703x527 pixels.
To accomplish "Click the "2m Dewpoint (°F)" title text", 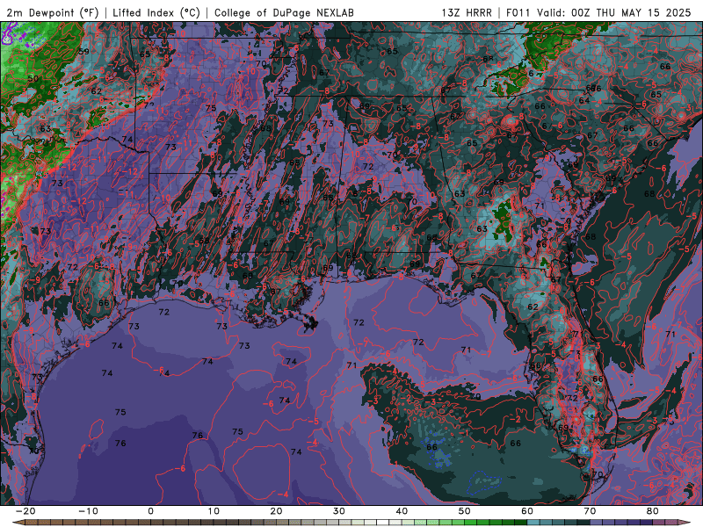I will pos(52,12).
